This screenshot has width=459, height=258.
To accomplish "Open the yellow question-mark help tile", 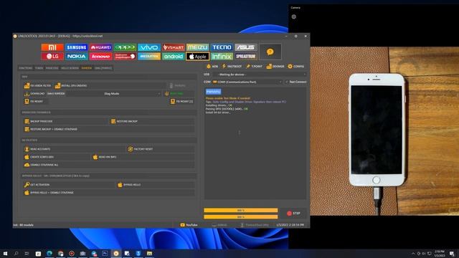I will coord(270,52).
